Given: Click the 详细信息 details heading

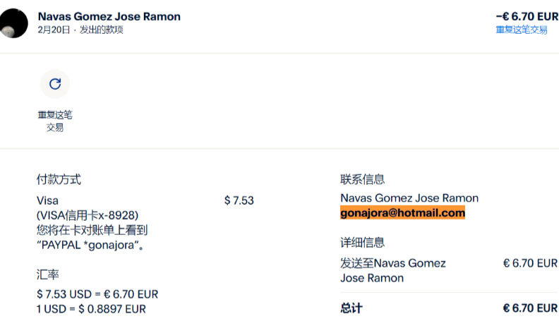Looking at the screenshot, I should click(362, 242).
